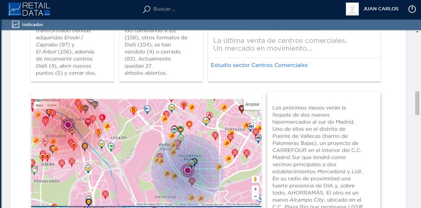This screenshot has height=208, width=421.
Task: Click green C marker at map's left edge
Action: pos(34,170)
